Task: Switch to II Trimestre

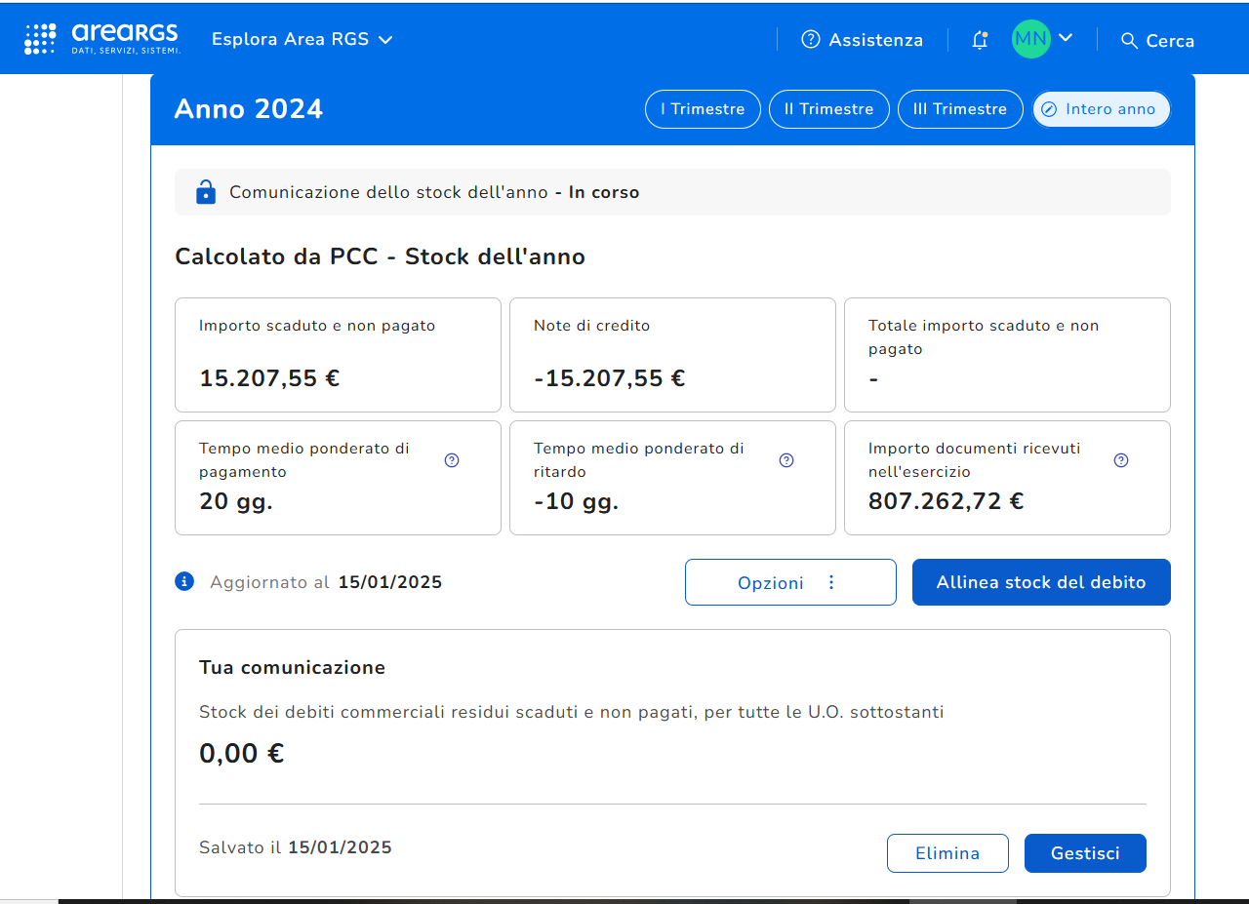Action: [x=828, y=109]
